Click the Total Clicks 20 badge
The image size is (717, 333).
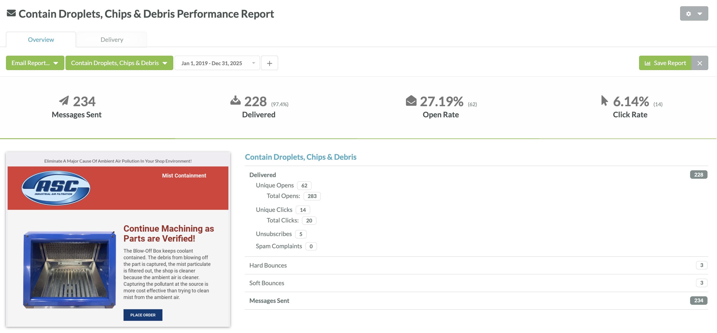pos(309,220)
